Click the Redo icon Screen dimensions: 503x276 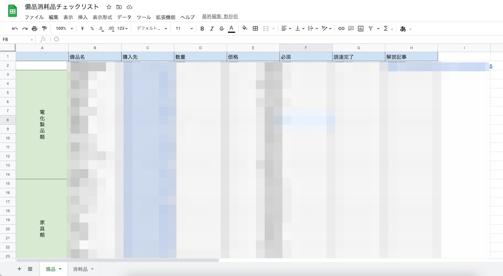point(25,28)
